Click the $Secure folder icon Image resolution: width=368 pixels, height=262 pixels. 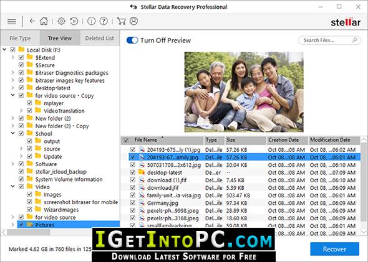tap(30, 65)
